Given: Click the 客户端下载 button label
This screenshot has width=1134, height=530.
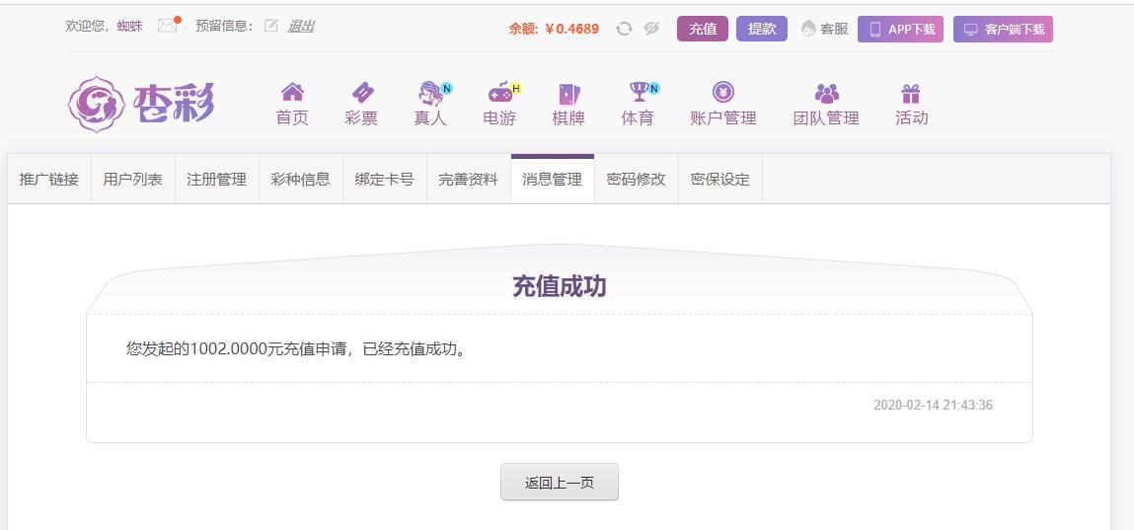Looking at the screenshot, I should [x=1015, y=30].
